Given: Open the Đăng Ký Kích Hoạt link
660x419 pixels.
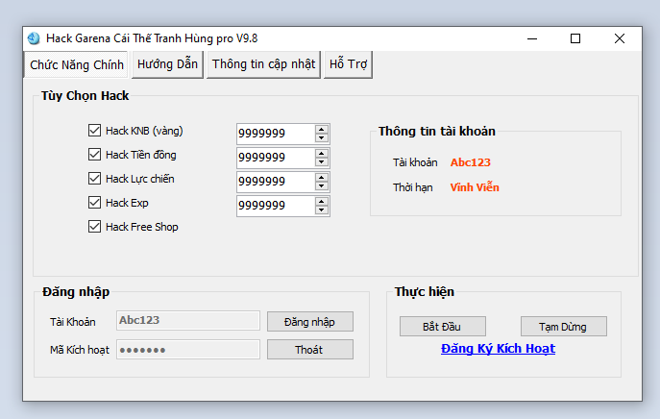Looking at the screenshot, I should (x=498, y=349).
